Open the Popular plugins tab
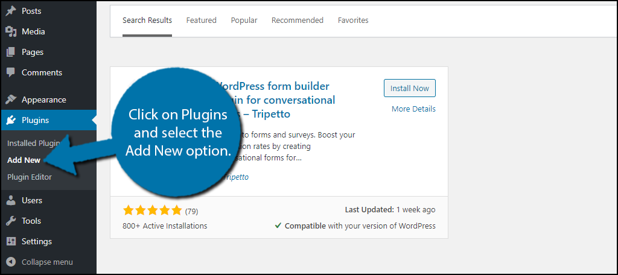Viewport: 618px width, 275px height. pyautogui.click(x=244, y=20)
